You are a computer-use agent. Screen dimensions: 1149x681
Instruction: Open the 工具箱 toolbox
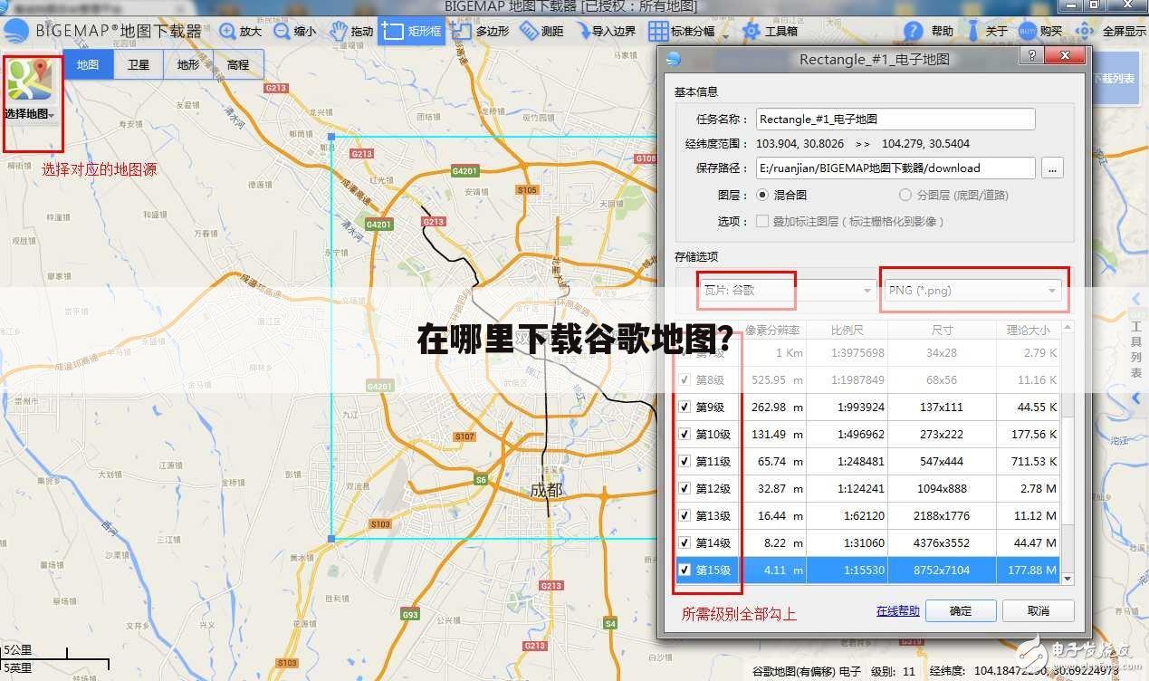[x=770, y=31]
